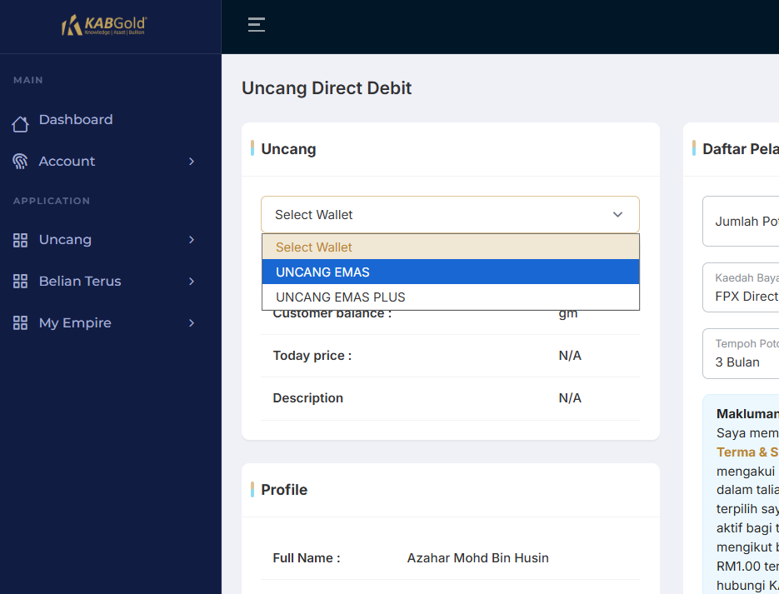The image size is (779, 594).
Task: Click the Belian Terus grid icon
Action: (x=20, y=281)
